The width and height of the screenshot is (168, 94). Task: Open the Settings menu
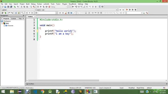pos(81,4)
